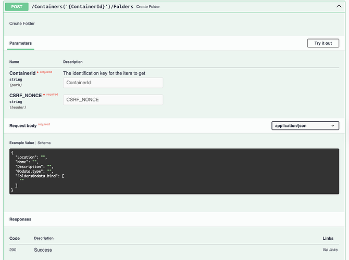Open the application/json content type dropdown
349x260 pixels.
coord(305,125)
